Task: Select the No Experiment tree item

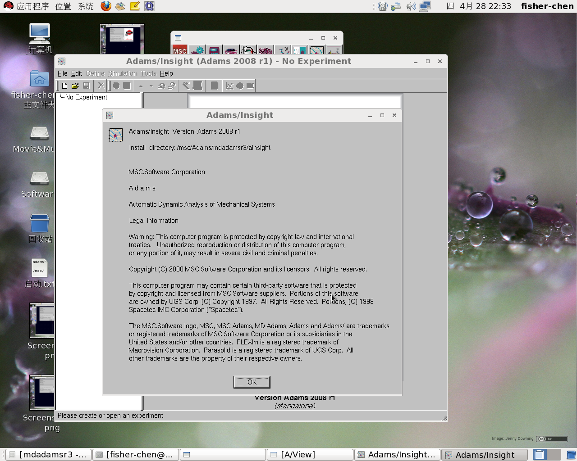Action: point(86,97)
